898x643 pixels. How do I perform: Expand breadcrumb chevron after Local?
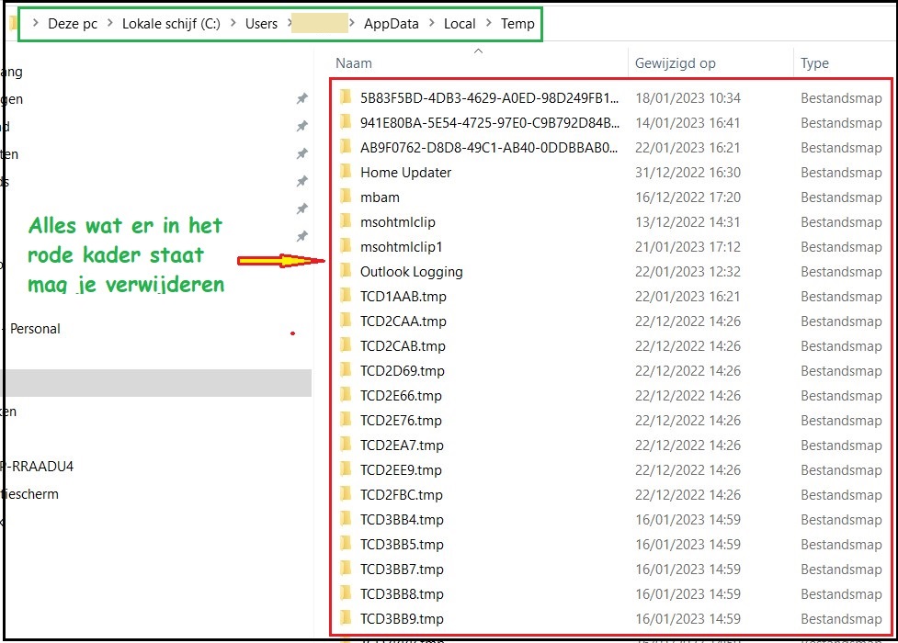(488, 25)
